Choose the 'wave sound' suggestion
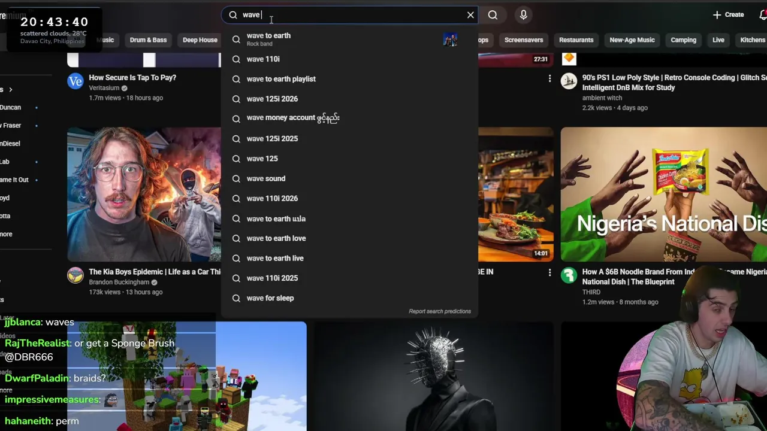The image size is (767, 431). [349, 178]
